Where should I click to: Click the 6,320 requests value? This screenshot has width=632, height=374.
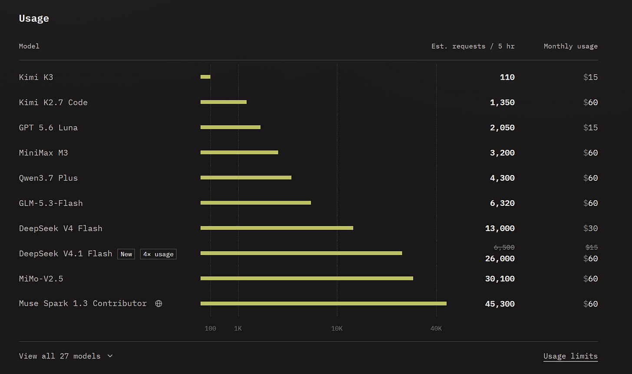(502, 203)
